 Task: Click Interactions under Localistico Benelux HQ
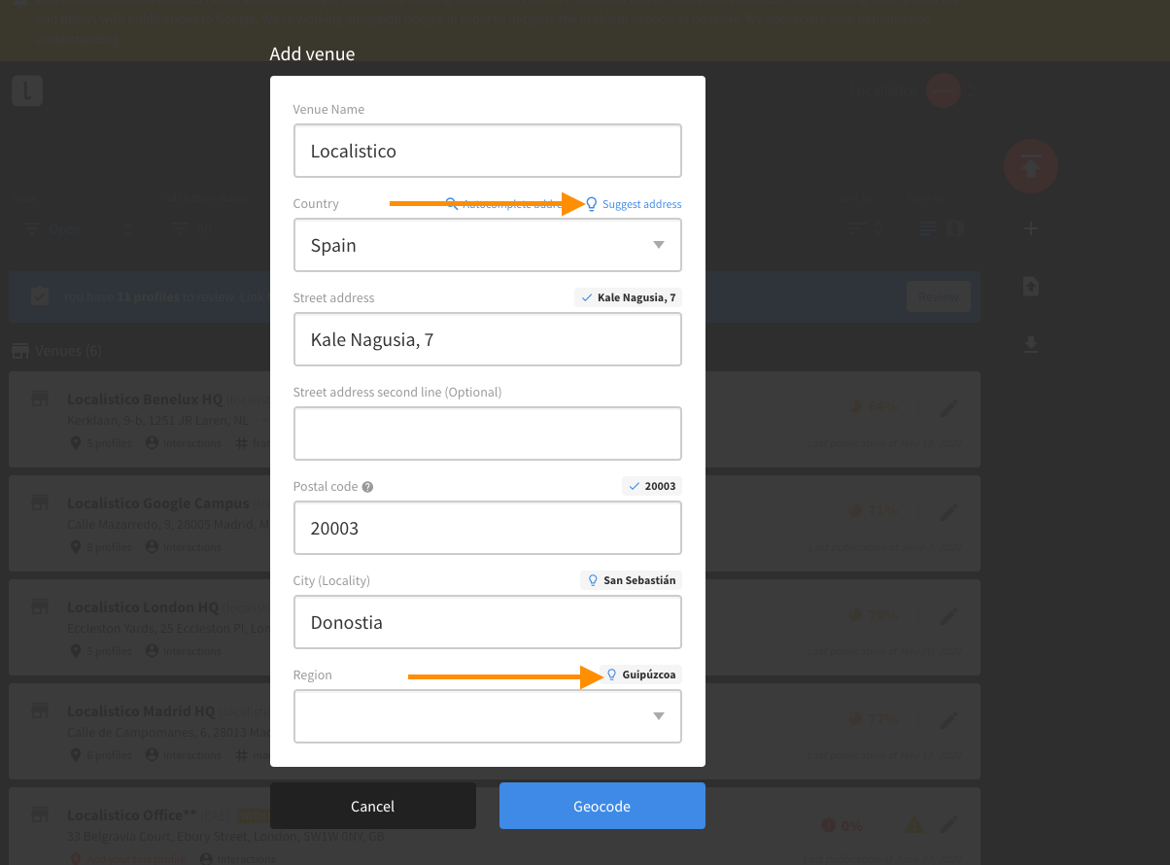(184, 443)
